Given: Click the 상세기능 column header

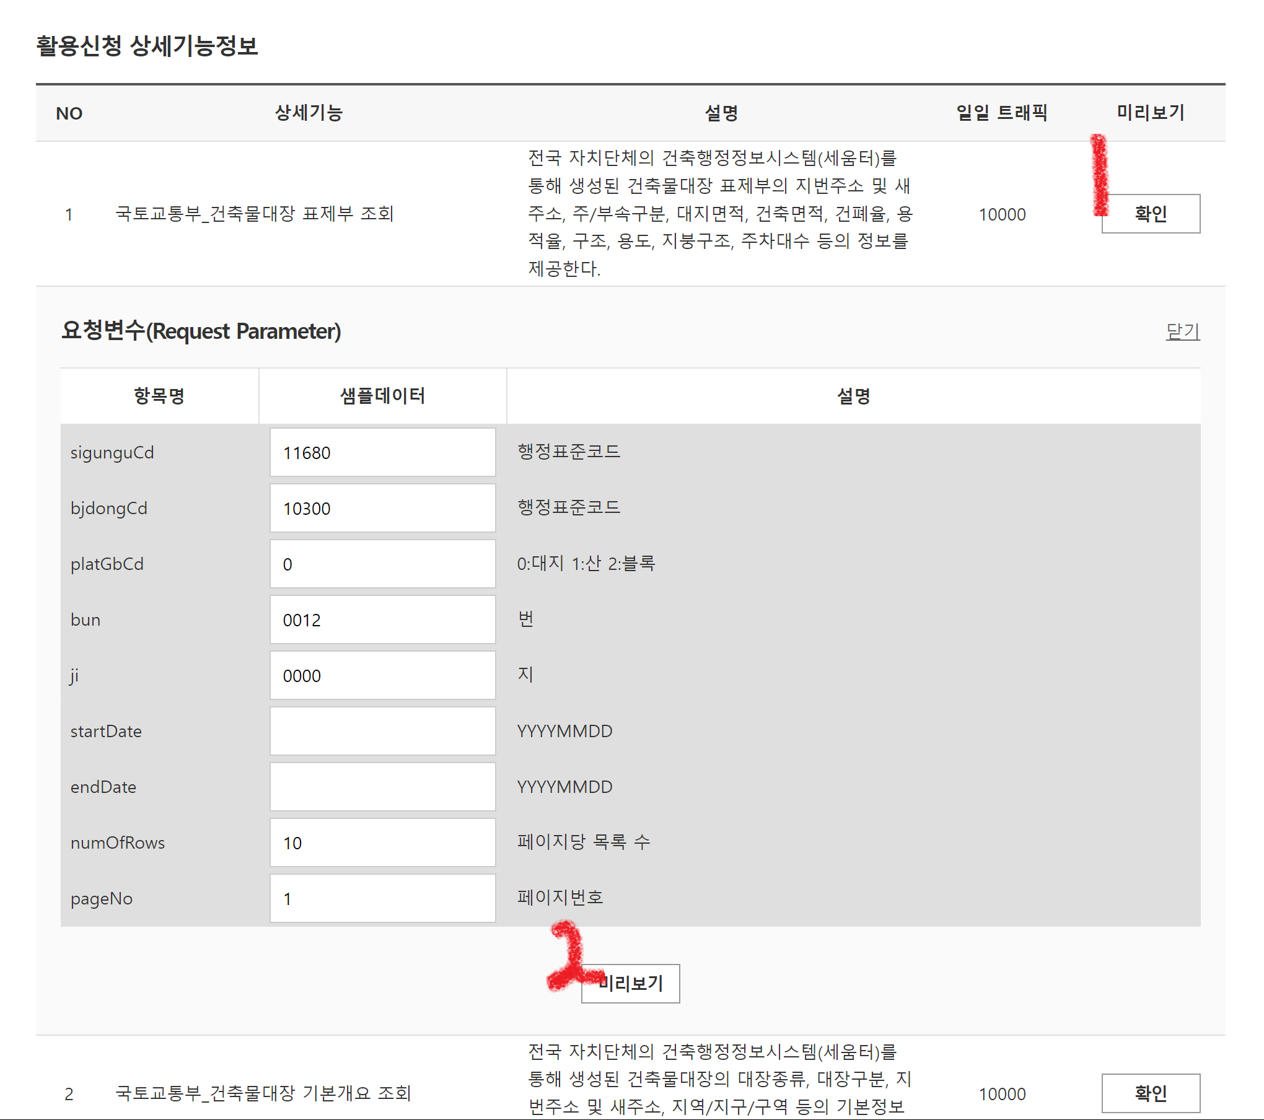Looking at the screenshot, I should (309, 113).
